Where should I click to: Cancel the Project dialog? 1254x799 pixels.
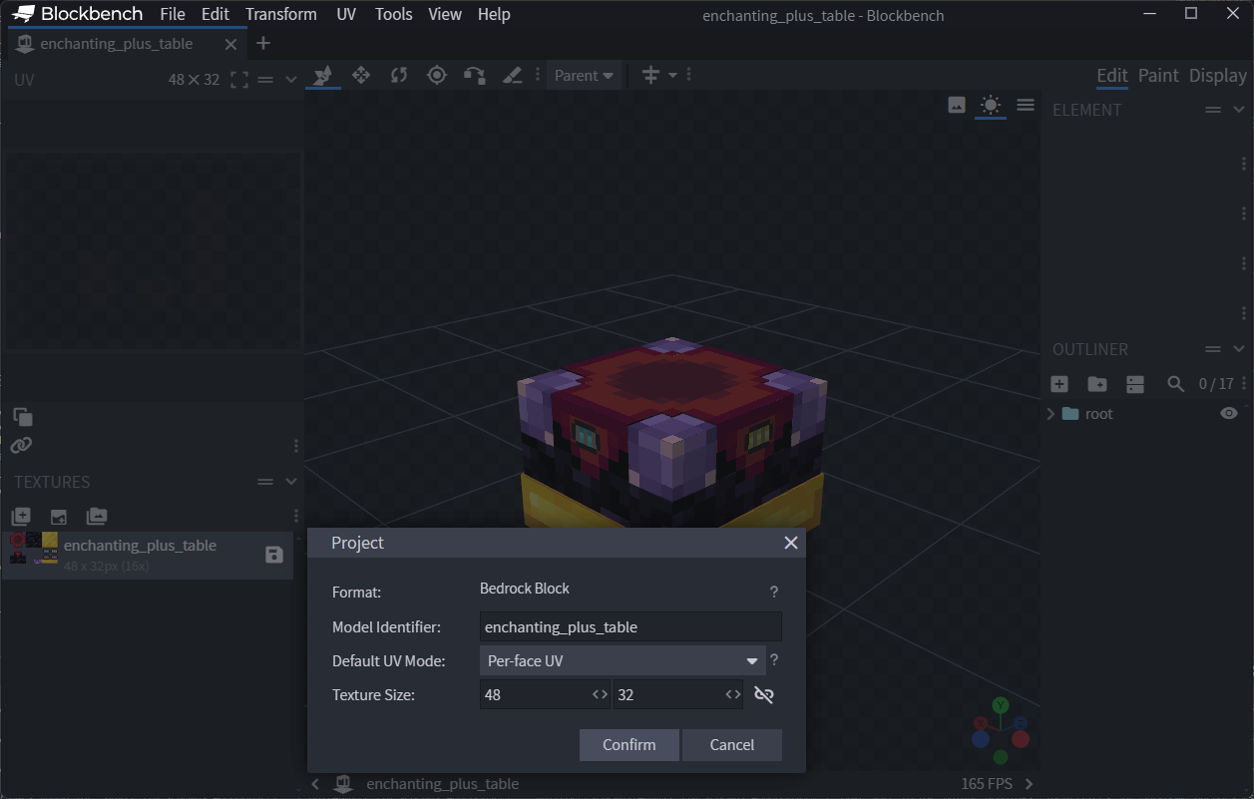click(731, 745)
